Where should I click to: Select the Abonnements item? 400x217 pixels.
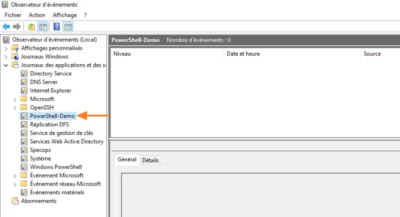click(x=38, y=201)
